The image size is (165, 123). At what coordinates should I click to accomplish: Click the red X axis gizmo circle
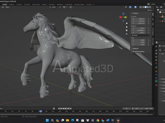click(120, 17)
